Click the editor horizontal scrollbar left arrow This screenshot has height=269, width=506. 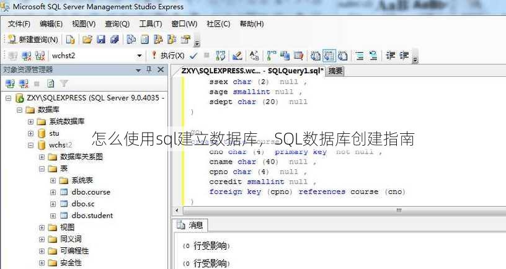[177, 210]
